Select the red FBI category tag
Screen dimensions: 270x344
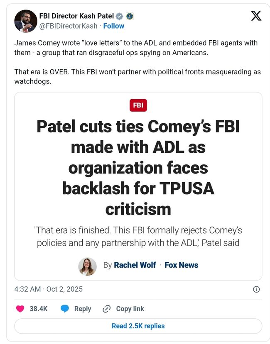point(138,105)
